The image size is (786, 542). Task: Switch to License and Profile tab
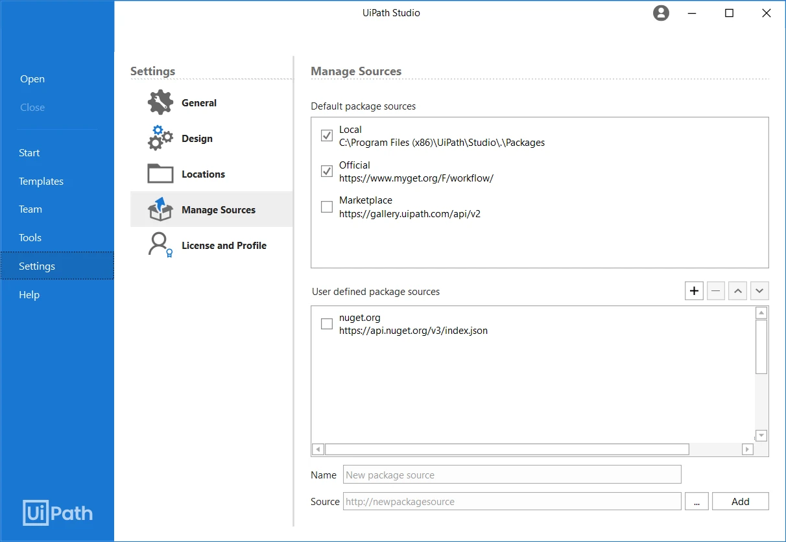point(211,245)
